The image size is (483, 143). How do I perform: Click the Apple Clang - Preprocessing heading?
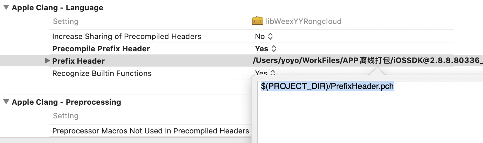coord(66,102)
